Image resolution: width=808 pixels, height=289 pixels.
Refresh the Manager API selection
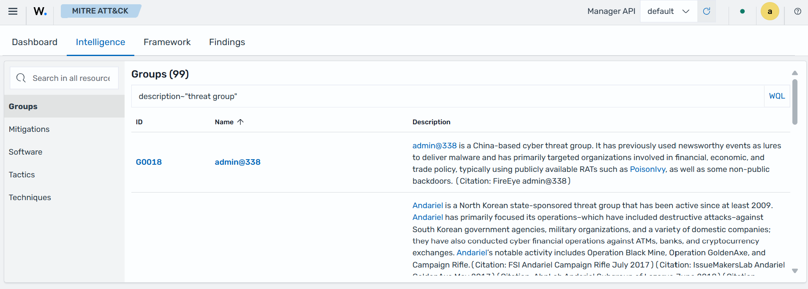[x=707, y=11]
